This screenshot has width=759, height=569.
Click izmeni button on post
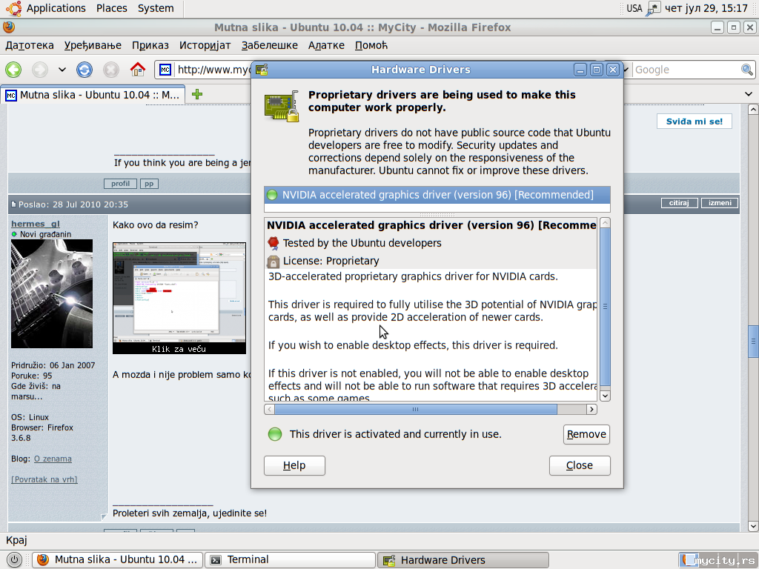click(x=720, y=203)
